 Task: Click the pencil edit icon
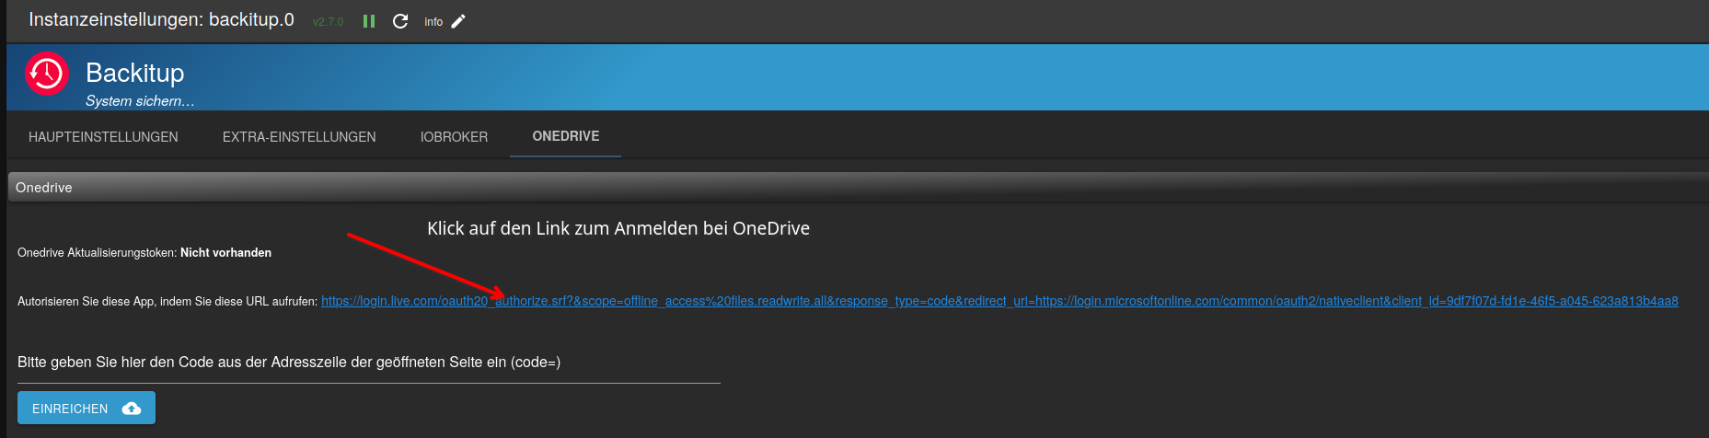coord(458,21)
